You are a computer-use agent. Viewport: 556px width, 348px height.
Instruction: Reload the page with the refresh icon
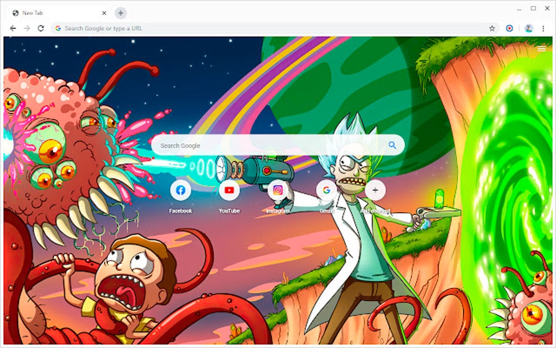pyautogui.click(x=41, y=28)
